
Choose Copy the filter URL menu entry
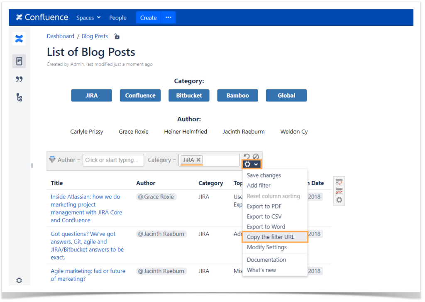[x=272, y=237]
